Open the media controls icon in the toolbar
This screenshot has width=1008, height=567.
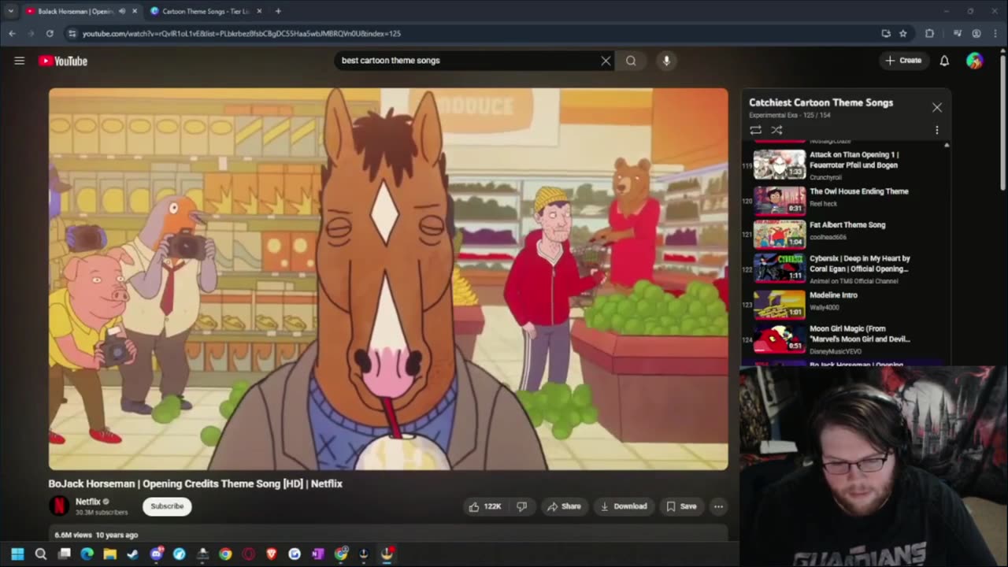tap(958, 33)
